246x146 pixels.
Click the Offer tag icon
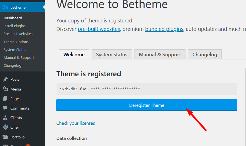tap(5, 127)
